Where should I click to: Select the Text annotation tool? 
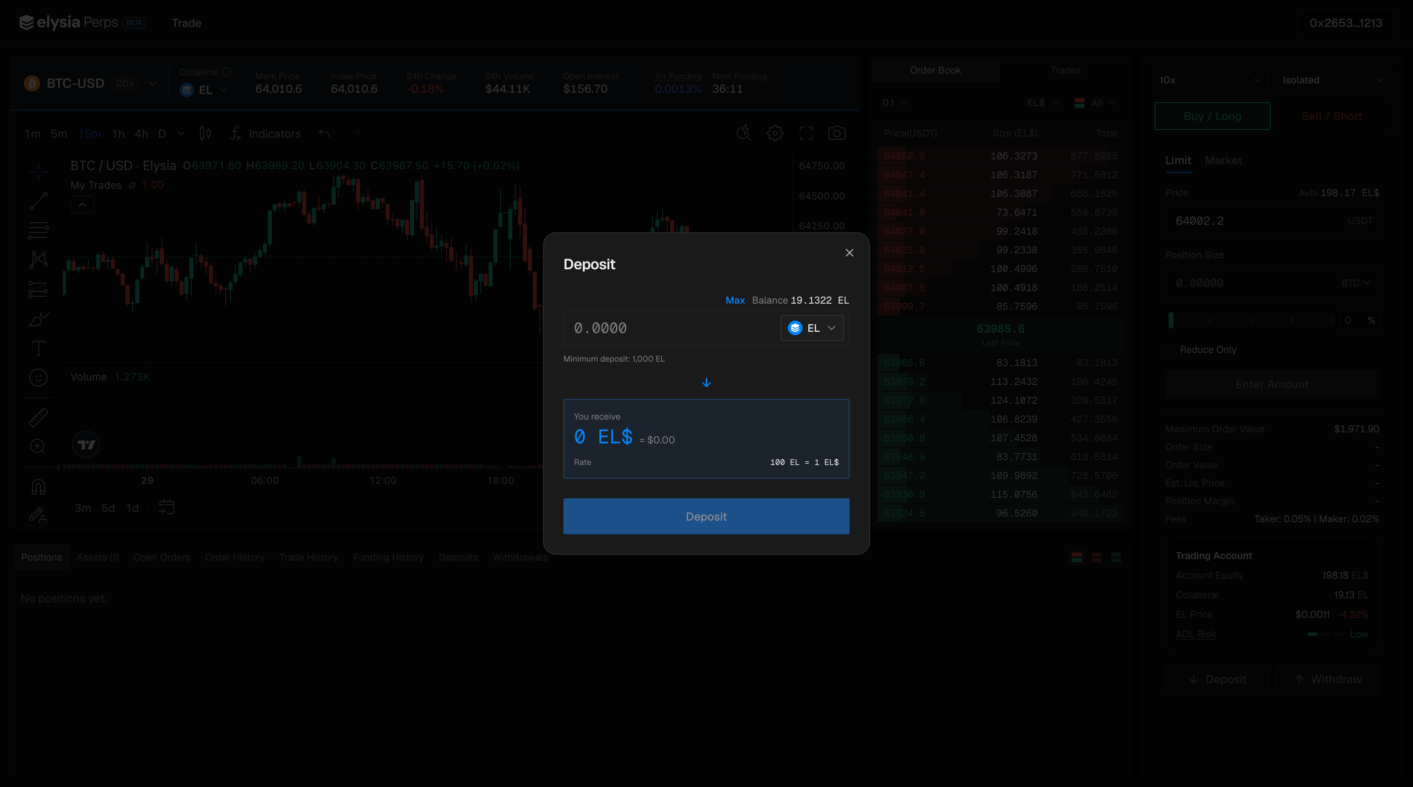point(38,348)
